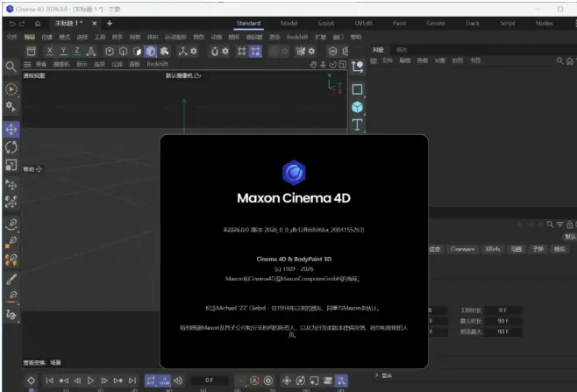577x392 pixels.
Task: Switch to the Groom layout tab
Action: tap(436, 23)
